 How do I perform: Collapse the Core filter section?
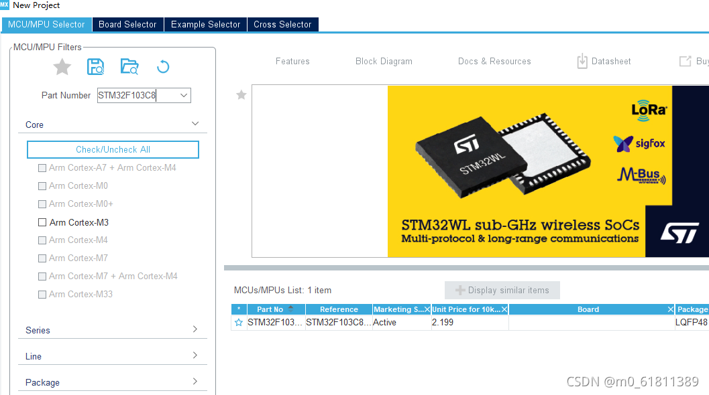click(x=195, y=124)
